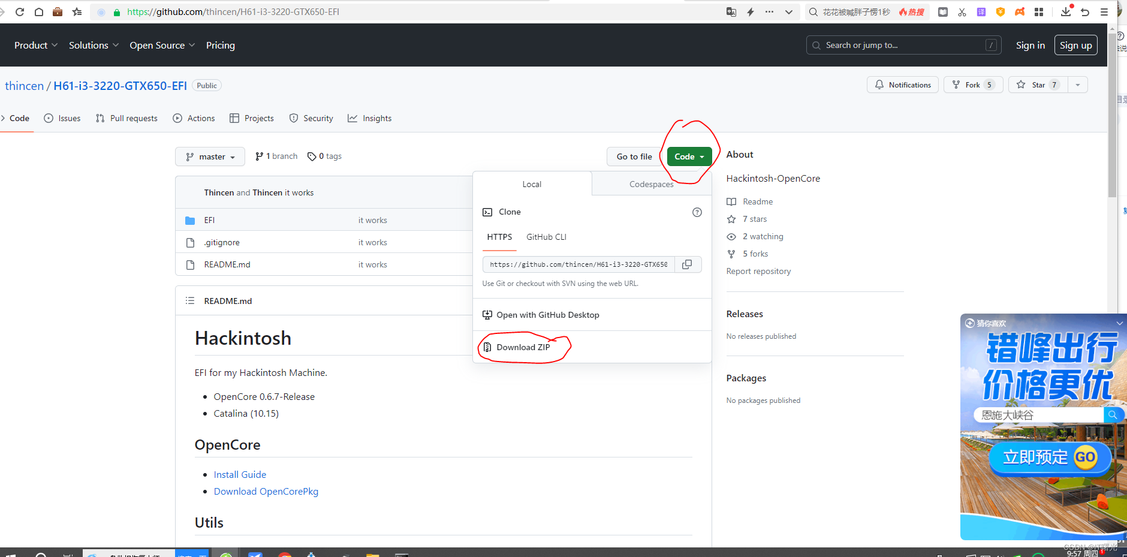Screen dimensions: 1127x557
Task: Expand the address bar dropdown chevron
Action: [789, 12]
